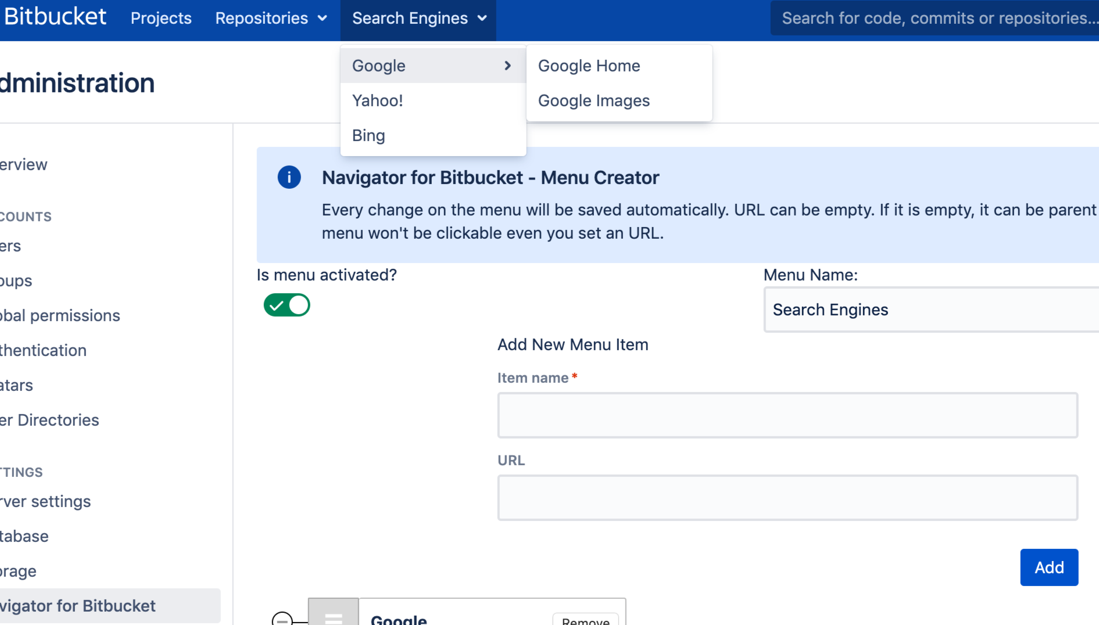The image size is (1099, 625).
Task: Focus the URL input field
Action: pyautogui.click(x=787, y=498)
